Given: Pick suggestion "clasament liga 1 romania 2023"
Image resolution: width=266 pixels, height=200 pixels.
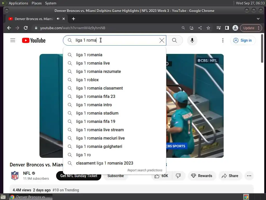Looking at the screenshot, I should click(115, 163).
